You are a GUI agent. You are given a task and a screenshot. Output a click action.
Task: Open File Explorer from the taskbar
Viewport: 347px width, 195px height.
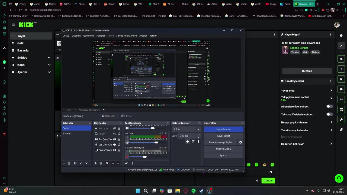[x=178, y=191]
